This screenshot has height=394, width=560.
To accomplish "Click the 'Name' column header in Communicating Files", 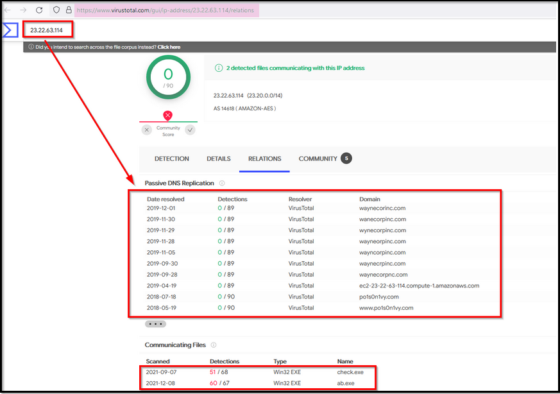I will coord(345,361).
